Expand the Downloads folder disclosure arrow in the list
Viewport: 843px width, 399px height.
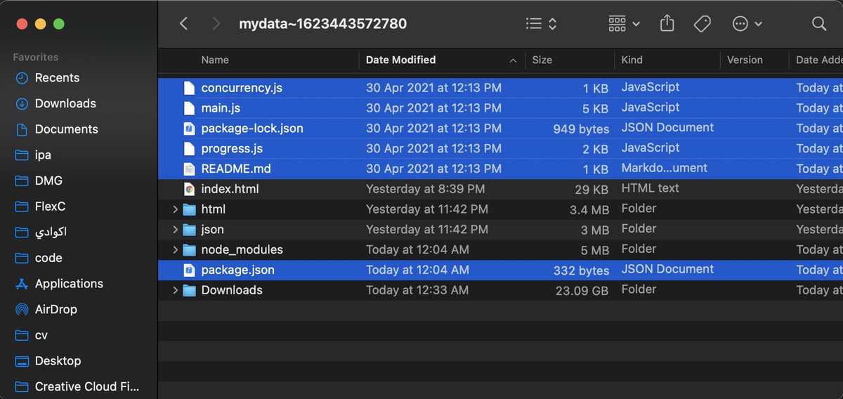tap(175, 290)
